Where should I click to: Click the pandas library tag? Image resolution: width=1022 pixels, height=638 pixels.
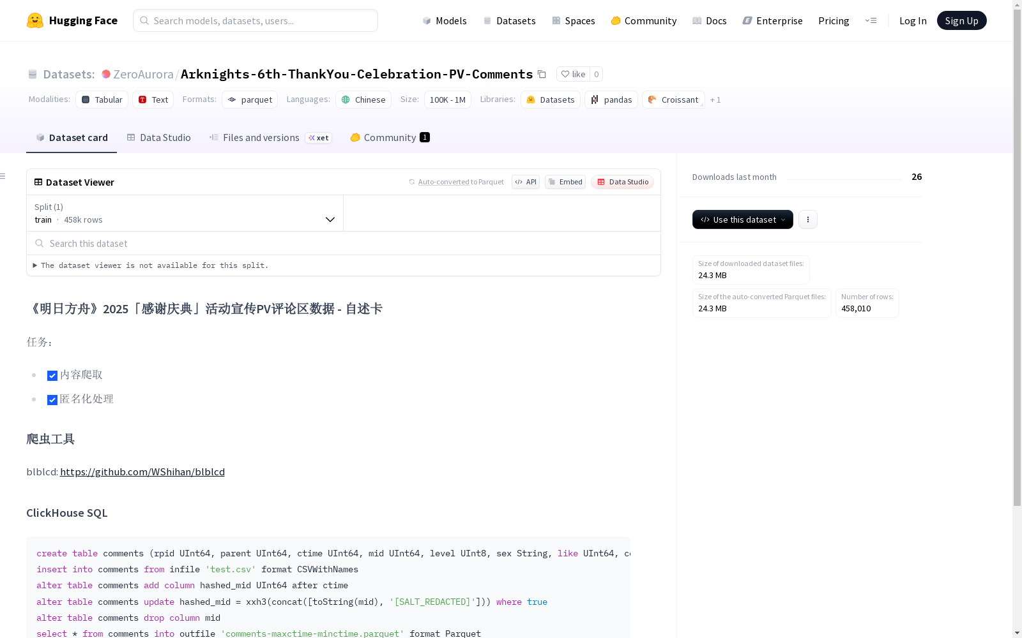click(x=611, y=100)
